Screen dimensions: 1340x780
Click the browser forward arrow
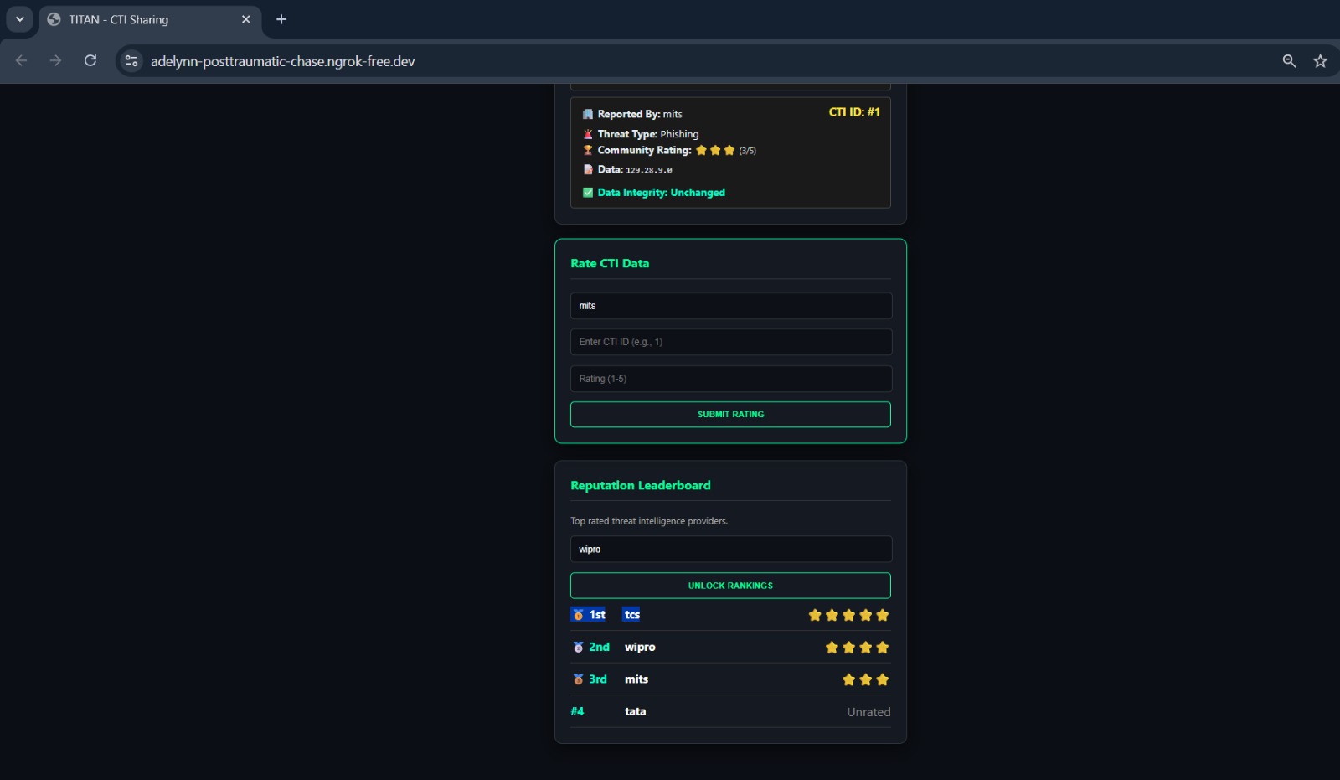[x=55, y=60]
